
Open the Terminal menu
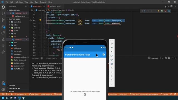pyautogui.click(x=43, y=2)
